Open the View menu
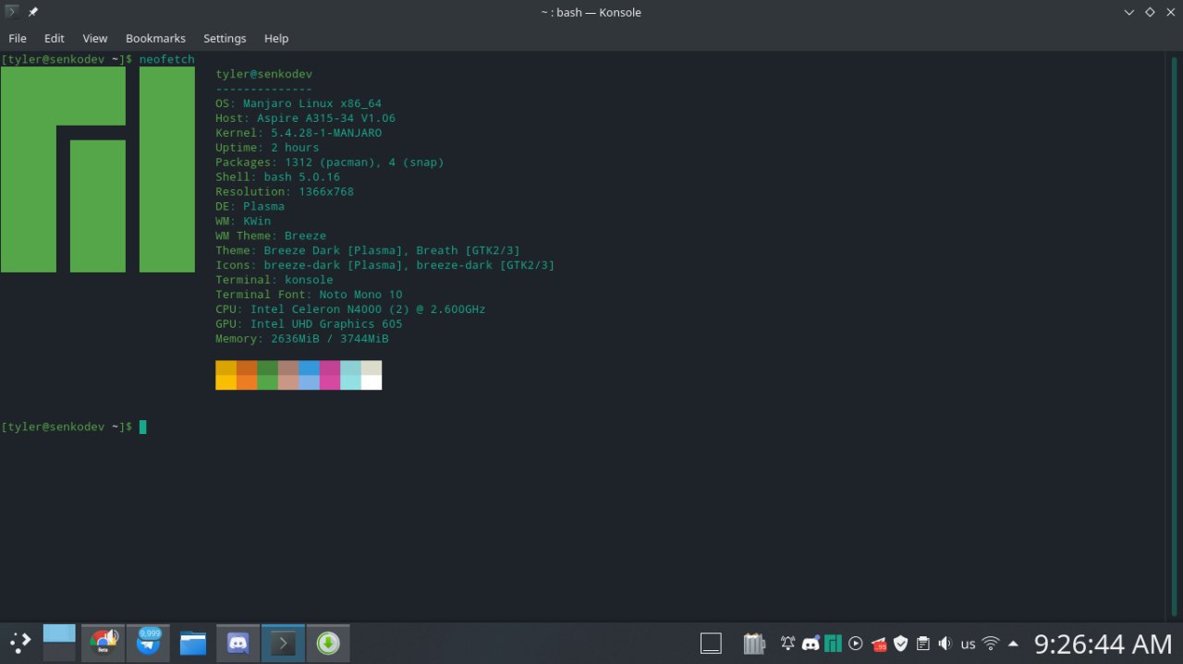 [x=95, y=38]
